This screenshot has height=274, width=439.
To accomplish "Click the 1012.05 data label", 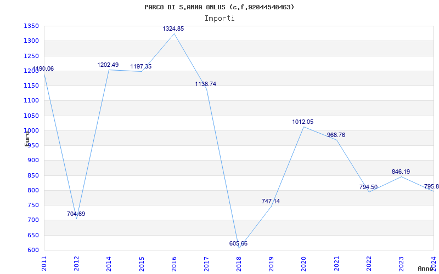I will coord(303,122).
